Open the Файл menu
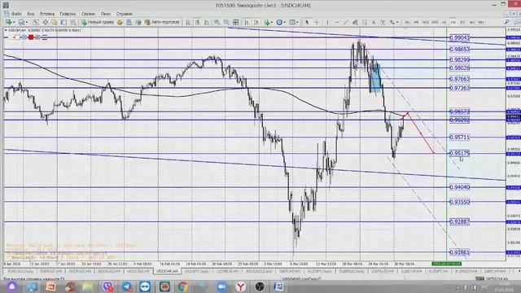This screenshot has width=521, height=293. 16,14
